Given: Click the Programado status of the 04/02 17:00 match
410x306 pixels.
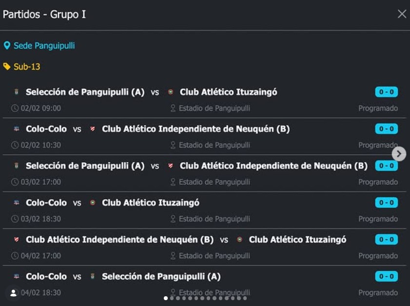Looking at the screenshot, I should [x=378, y=256].
